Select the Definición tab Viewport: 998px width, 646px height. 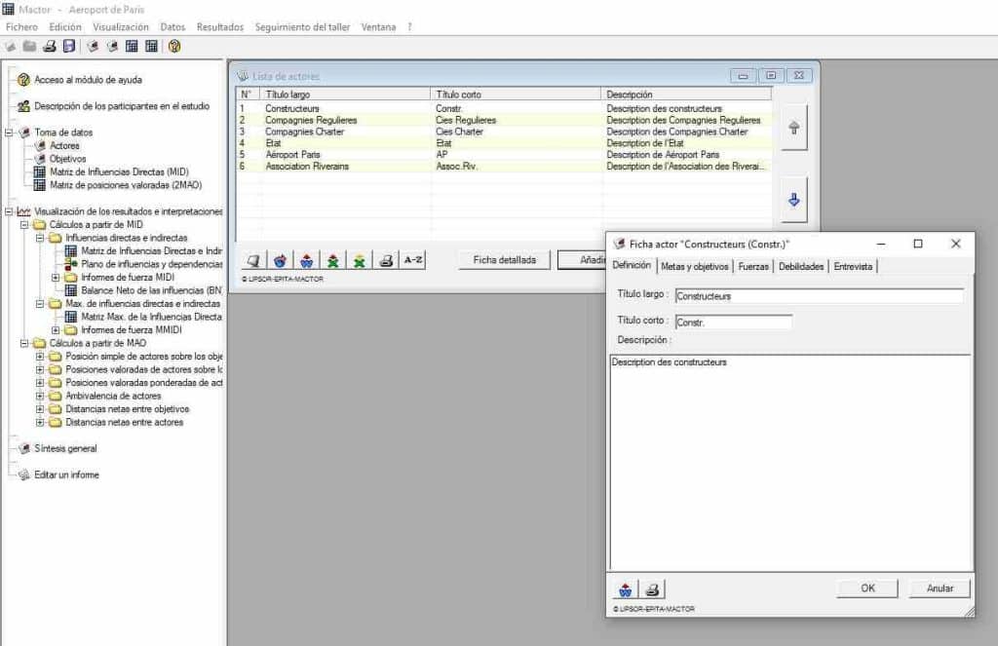[x=632, y=265]
